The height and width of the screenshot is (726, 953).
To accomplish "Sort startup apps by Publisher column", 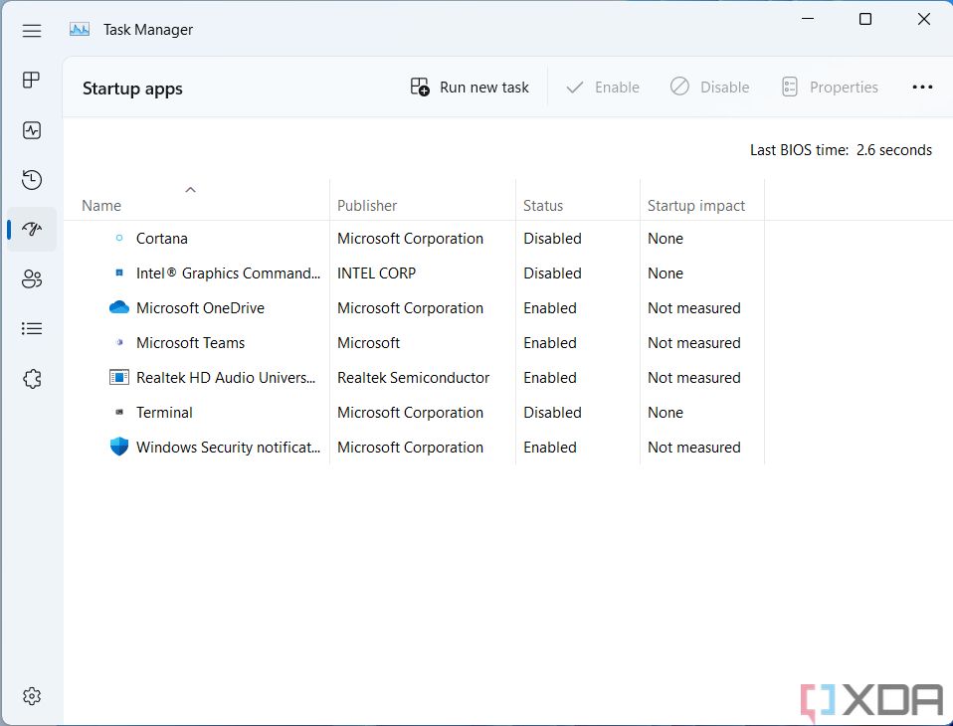I will (367, 205).
